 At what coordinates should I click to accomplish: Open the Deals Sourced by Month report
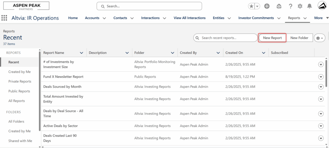click(x=62, y=87)
